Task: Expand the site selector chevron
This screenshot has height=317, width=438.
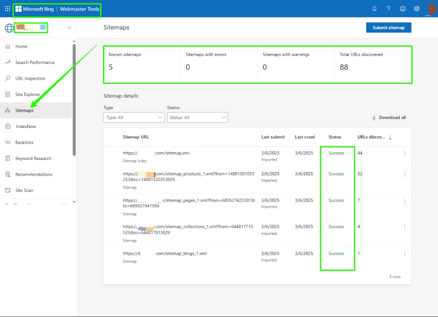Action: 69,28
